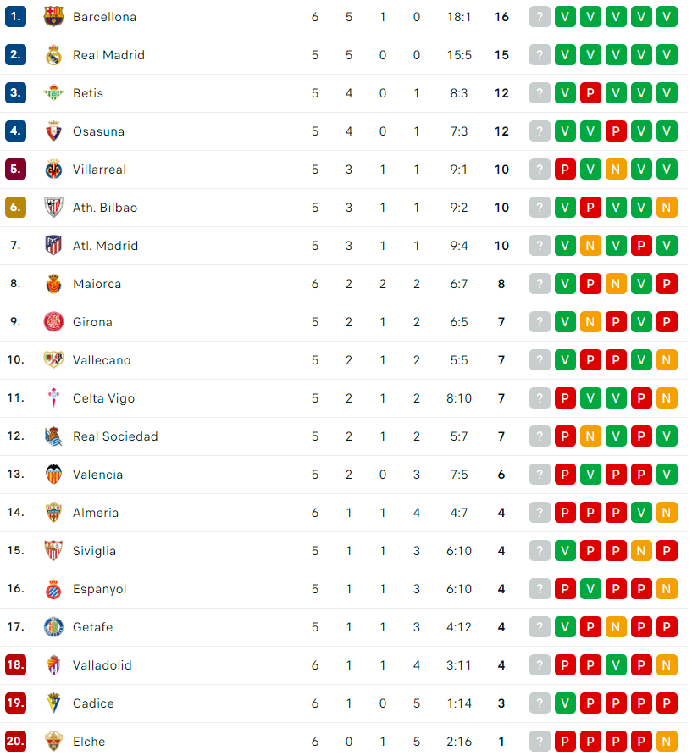Click the Espanyol club badge
This screenshot has width=692, height=756.
point(53,589)
